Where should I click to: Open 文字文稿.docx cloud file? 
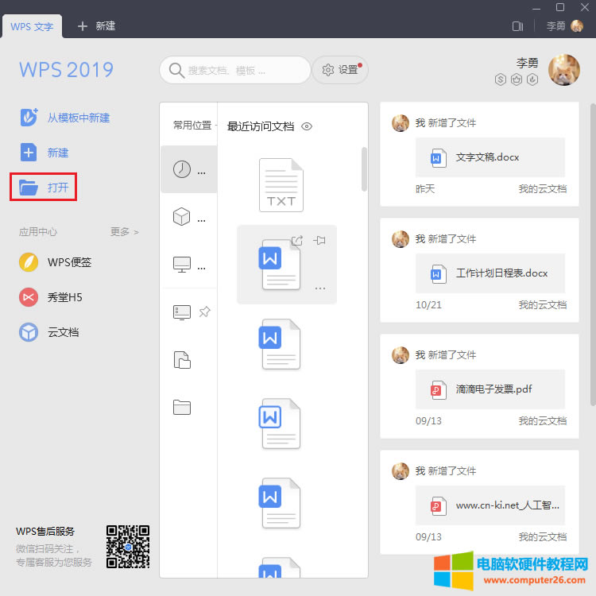pos(490,157)
